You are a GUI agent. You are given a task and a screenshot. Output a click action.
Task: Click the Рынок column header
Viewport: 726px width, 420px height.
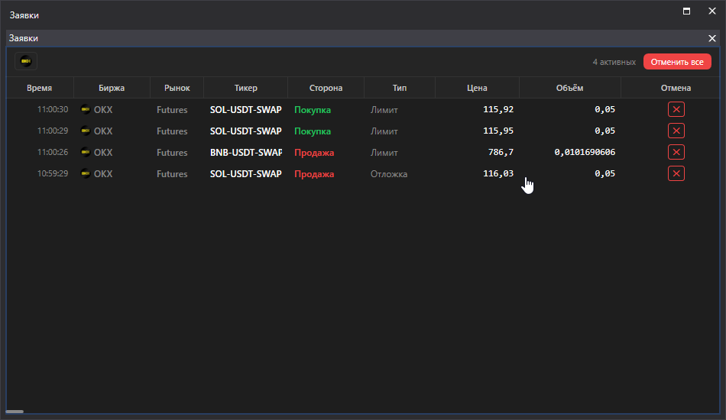pyautogui.click(x=177, y=88)
